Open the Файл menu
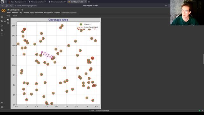204x115 pixels. coord(9,13)
